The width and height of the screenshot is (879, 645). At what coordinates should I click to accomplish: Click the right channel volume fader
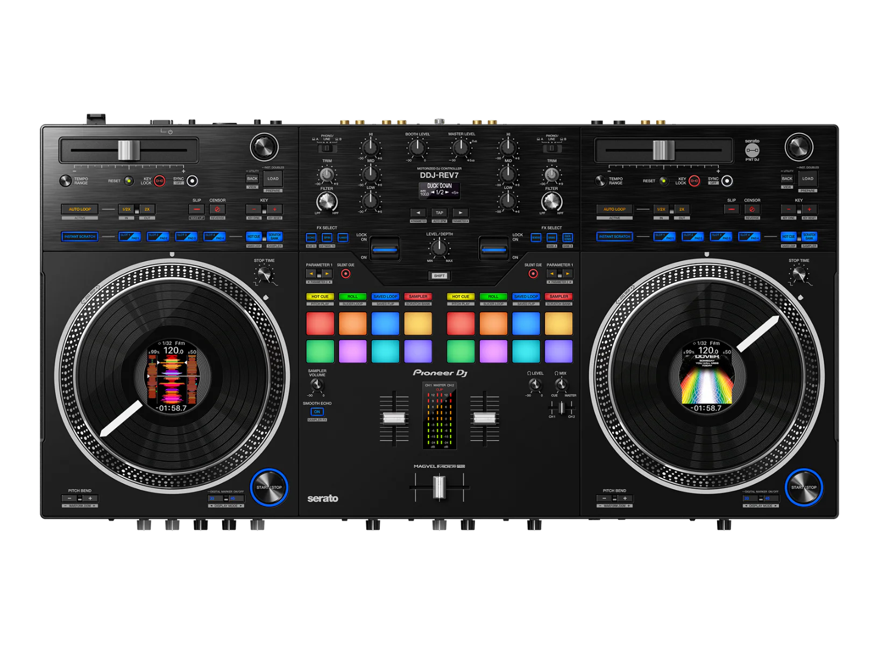point(484,419)
